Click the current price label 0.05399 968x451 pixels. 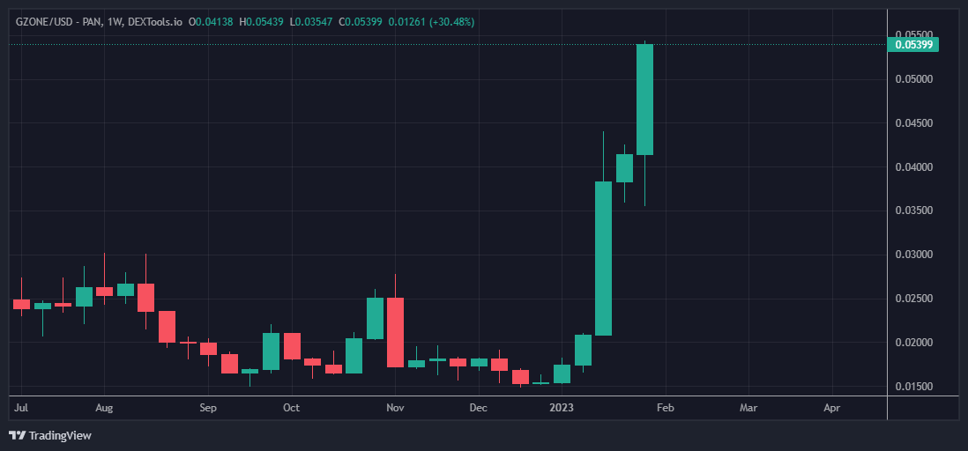tap(912, 44)
